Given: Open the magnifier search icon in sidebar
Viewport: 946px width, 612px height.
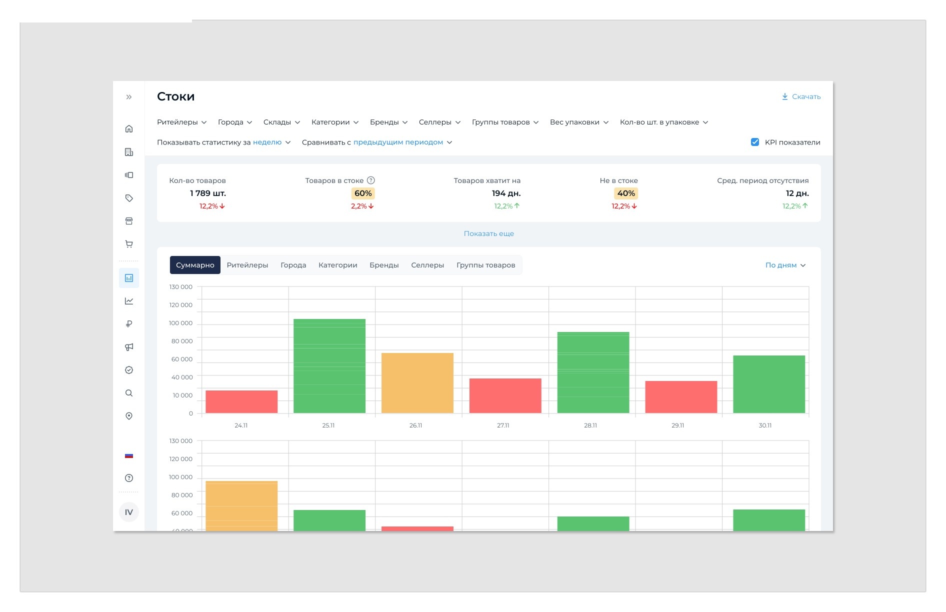Looking at the screenshot, I should click(129, 393).
